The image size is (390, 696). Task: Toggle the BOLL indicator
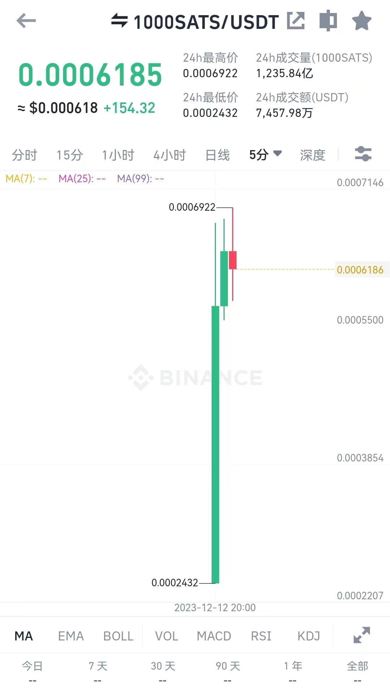(x=118, y=636)
